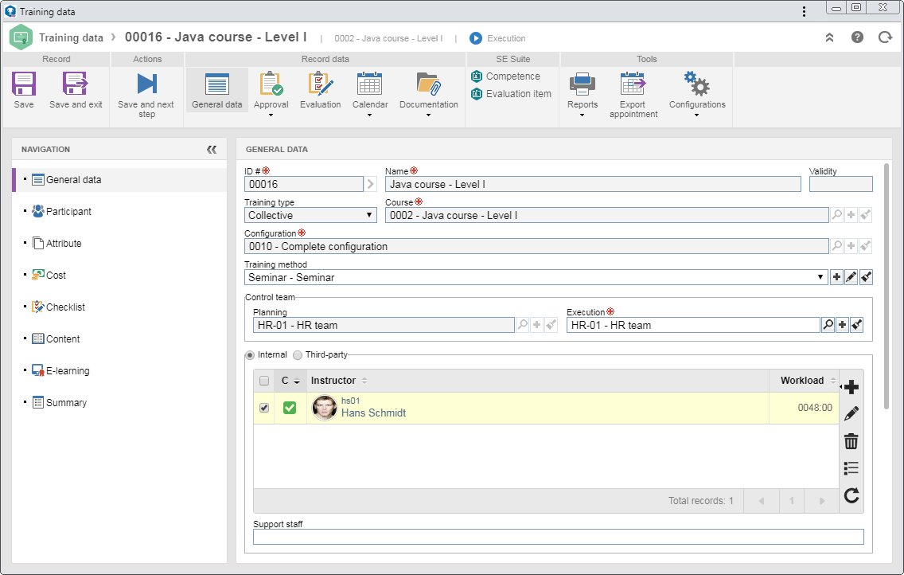Click instructor list view icon
The width and height of the screenshot is (904, 575).
click(x=851, y=467)
